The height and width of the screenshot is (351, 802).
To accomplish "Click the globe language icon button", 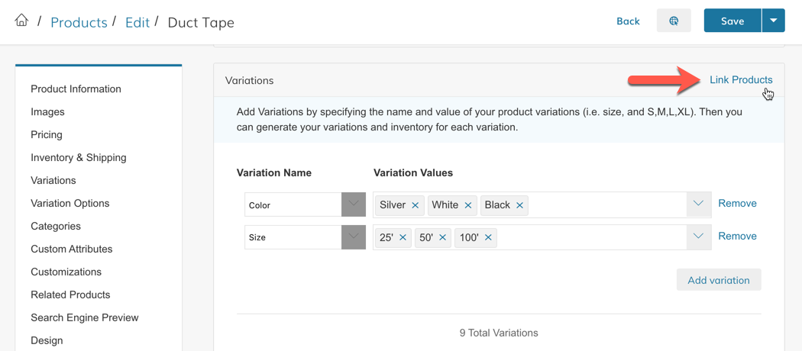I will click(x=674, y=21).
